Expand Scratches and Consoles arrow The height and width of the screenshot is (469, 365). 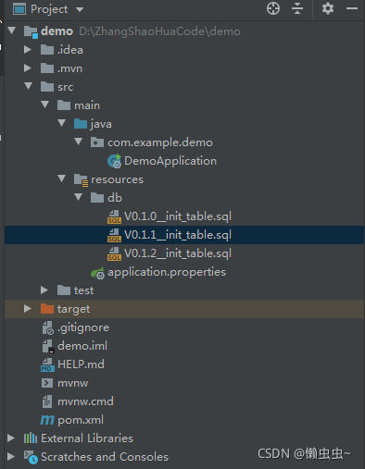11,456
